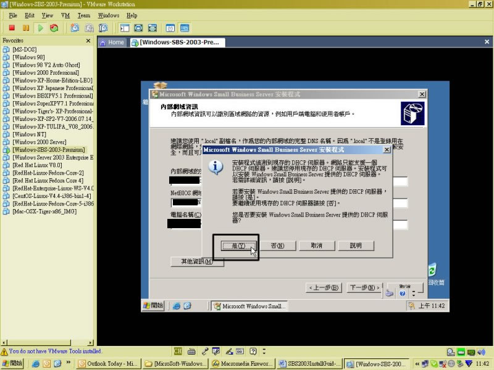Screen dimensions: 494x370
Task: Select [Windows-SBS-2003-Premium] in Favorites
Action: pos(49,150)
